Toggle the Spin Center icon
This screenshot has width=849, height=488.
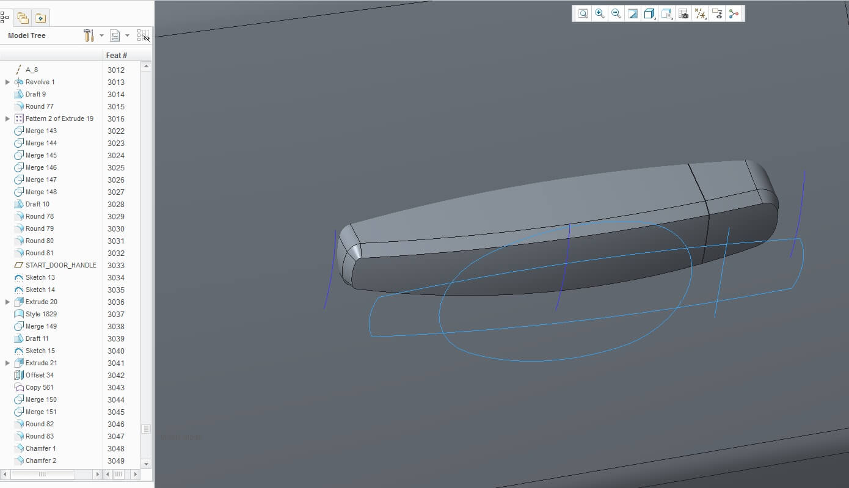(x=734, y=13)
